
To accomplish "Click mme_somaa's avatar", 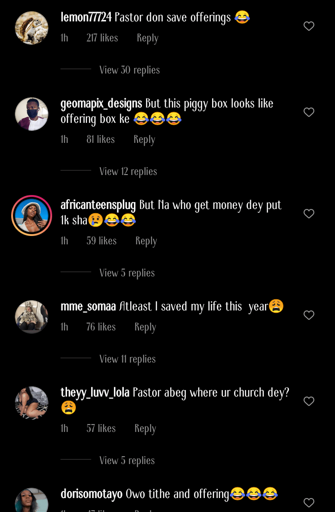I will click(32, 317).
